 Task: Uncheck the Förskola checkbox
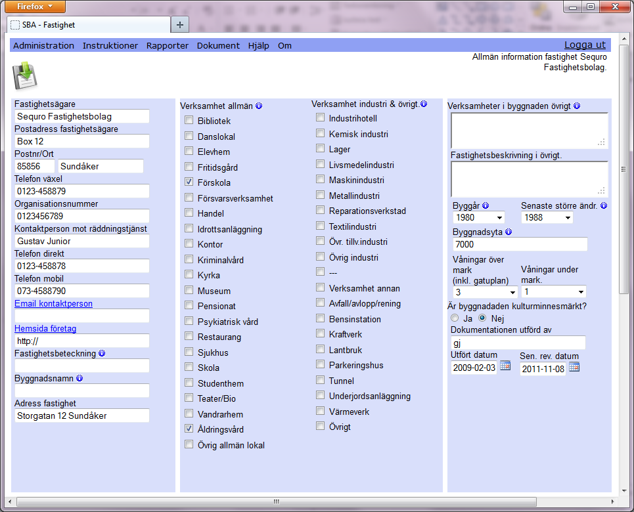189,182
